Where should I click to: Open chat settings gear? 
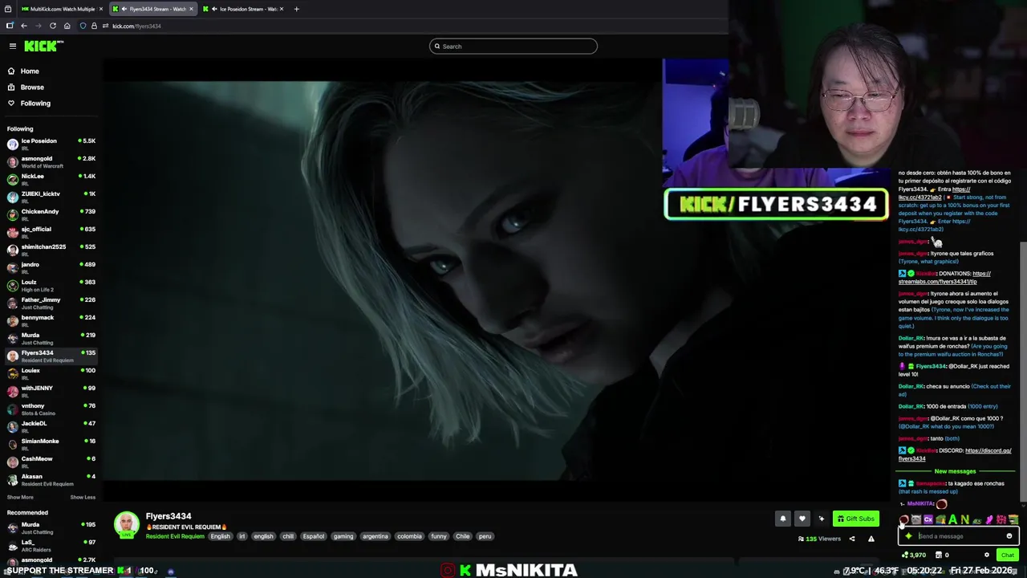click(987, 555)
